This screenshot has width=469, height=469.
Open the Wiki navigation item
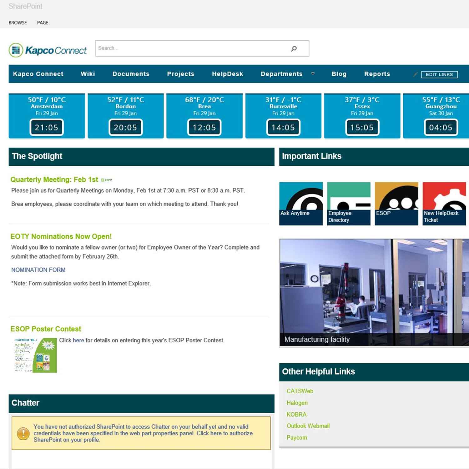[88, 74]
